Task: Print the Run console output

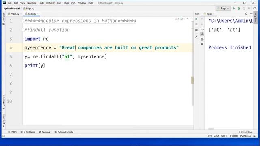Action: (x=202, y=39)
